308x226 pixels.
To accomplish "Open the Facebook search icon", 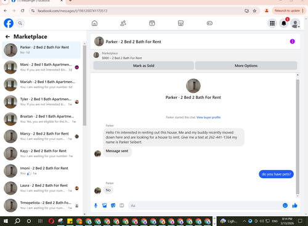I will (20, 23).
